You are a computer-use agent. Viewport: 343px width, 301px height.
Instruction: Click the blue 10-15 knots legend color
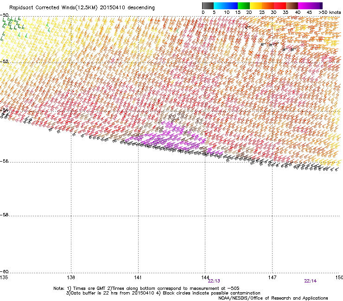[x=232, y=6]
